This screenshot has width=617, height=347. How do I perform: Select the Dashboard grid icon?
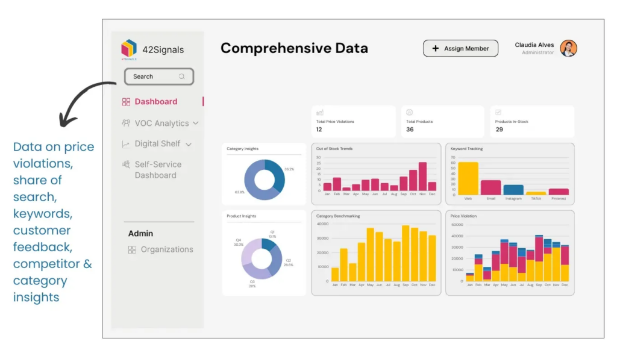coord(126,101)
